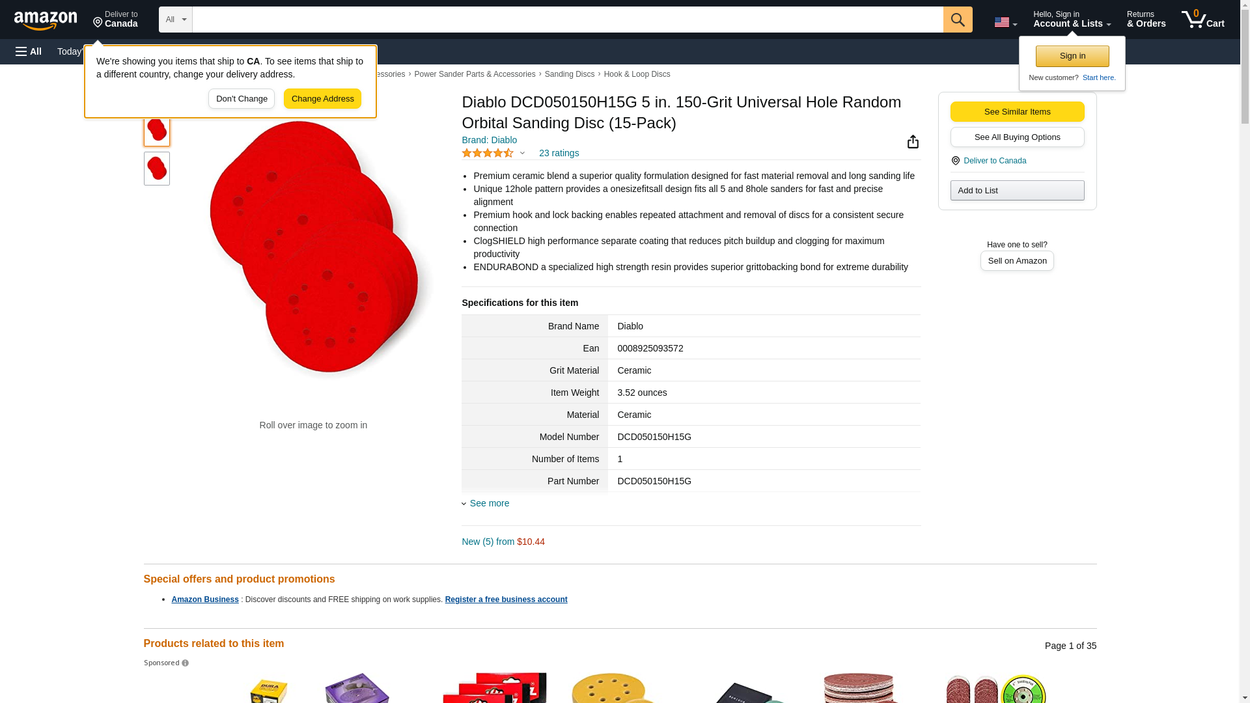Open the All hamburger menu
The height and width of the screenshot is (703, 1250).
(x=29, y=51)
